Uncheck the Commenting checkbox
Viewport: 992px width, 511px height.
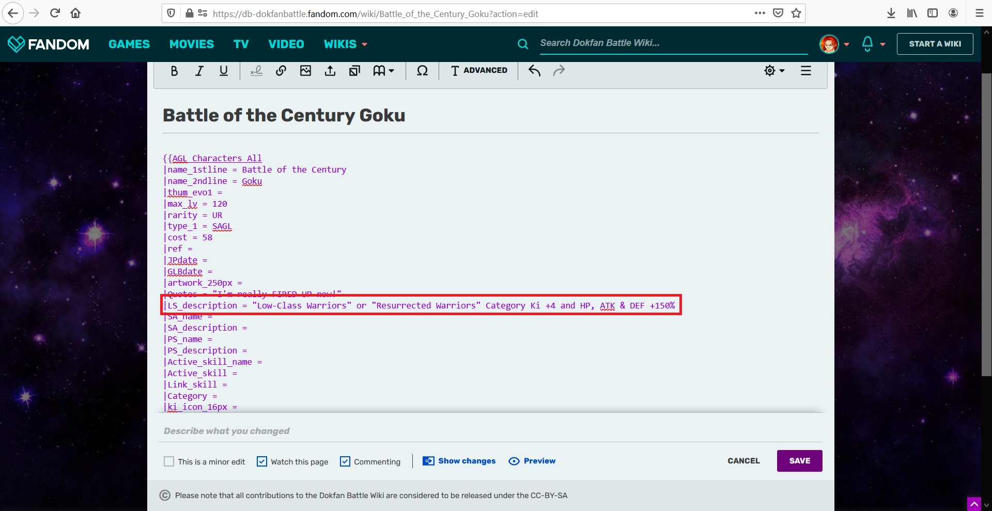pos(345,461)
